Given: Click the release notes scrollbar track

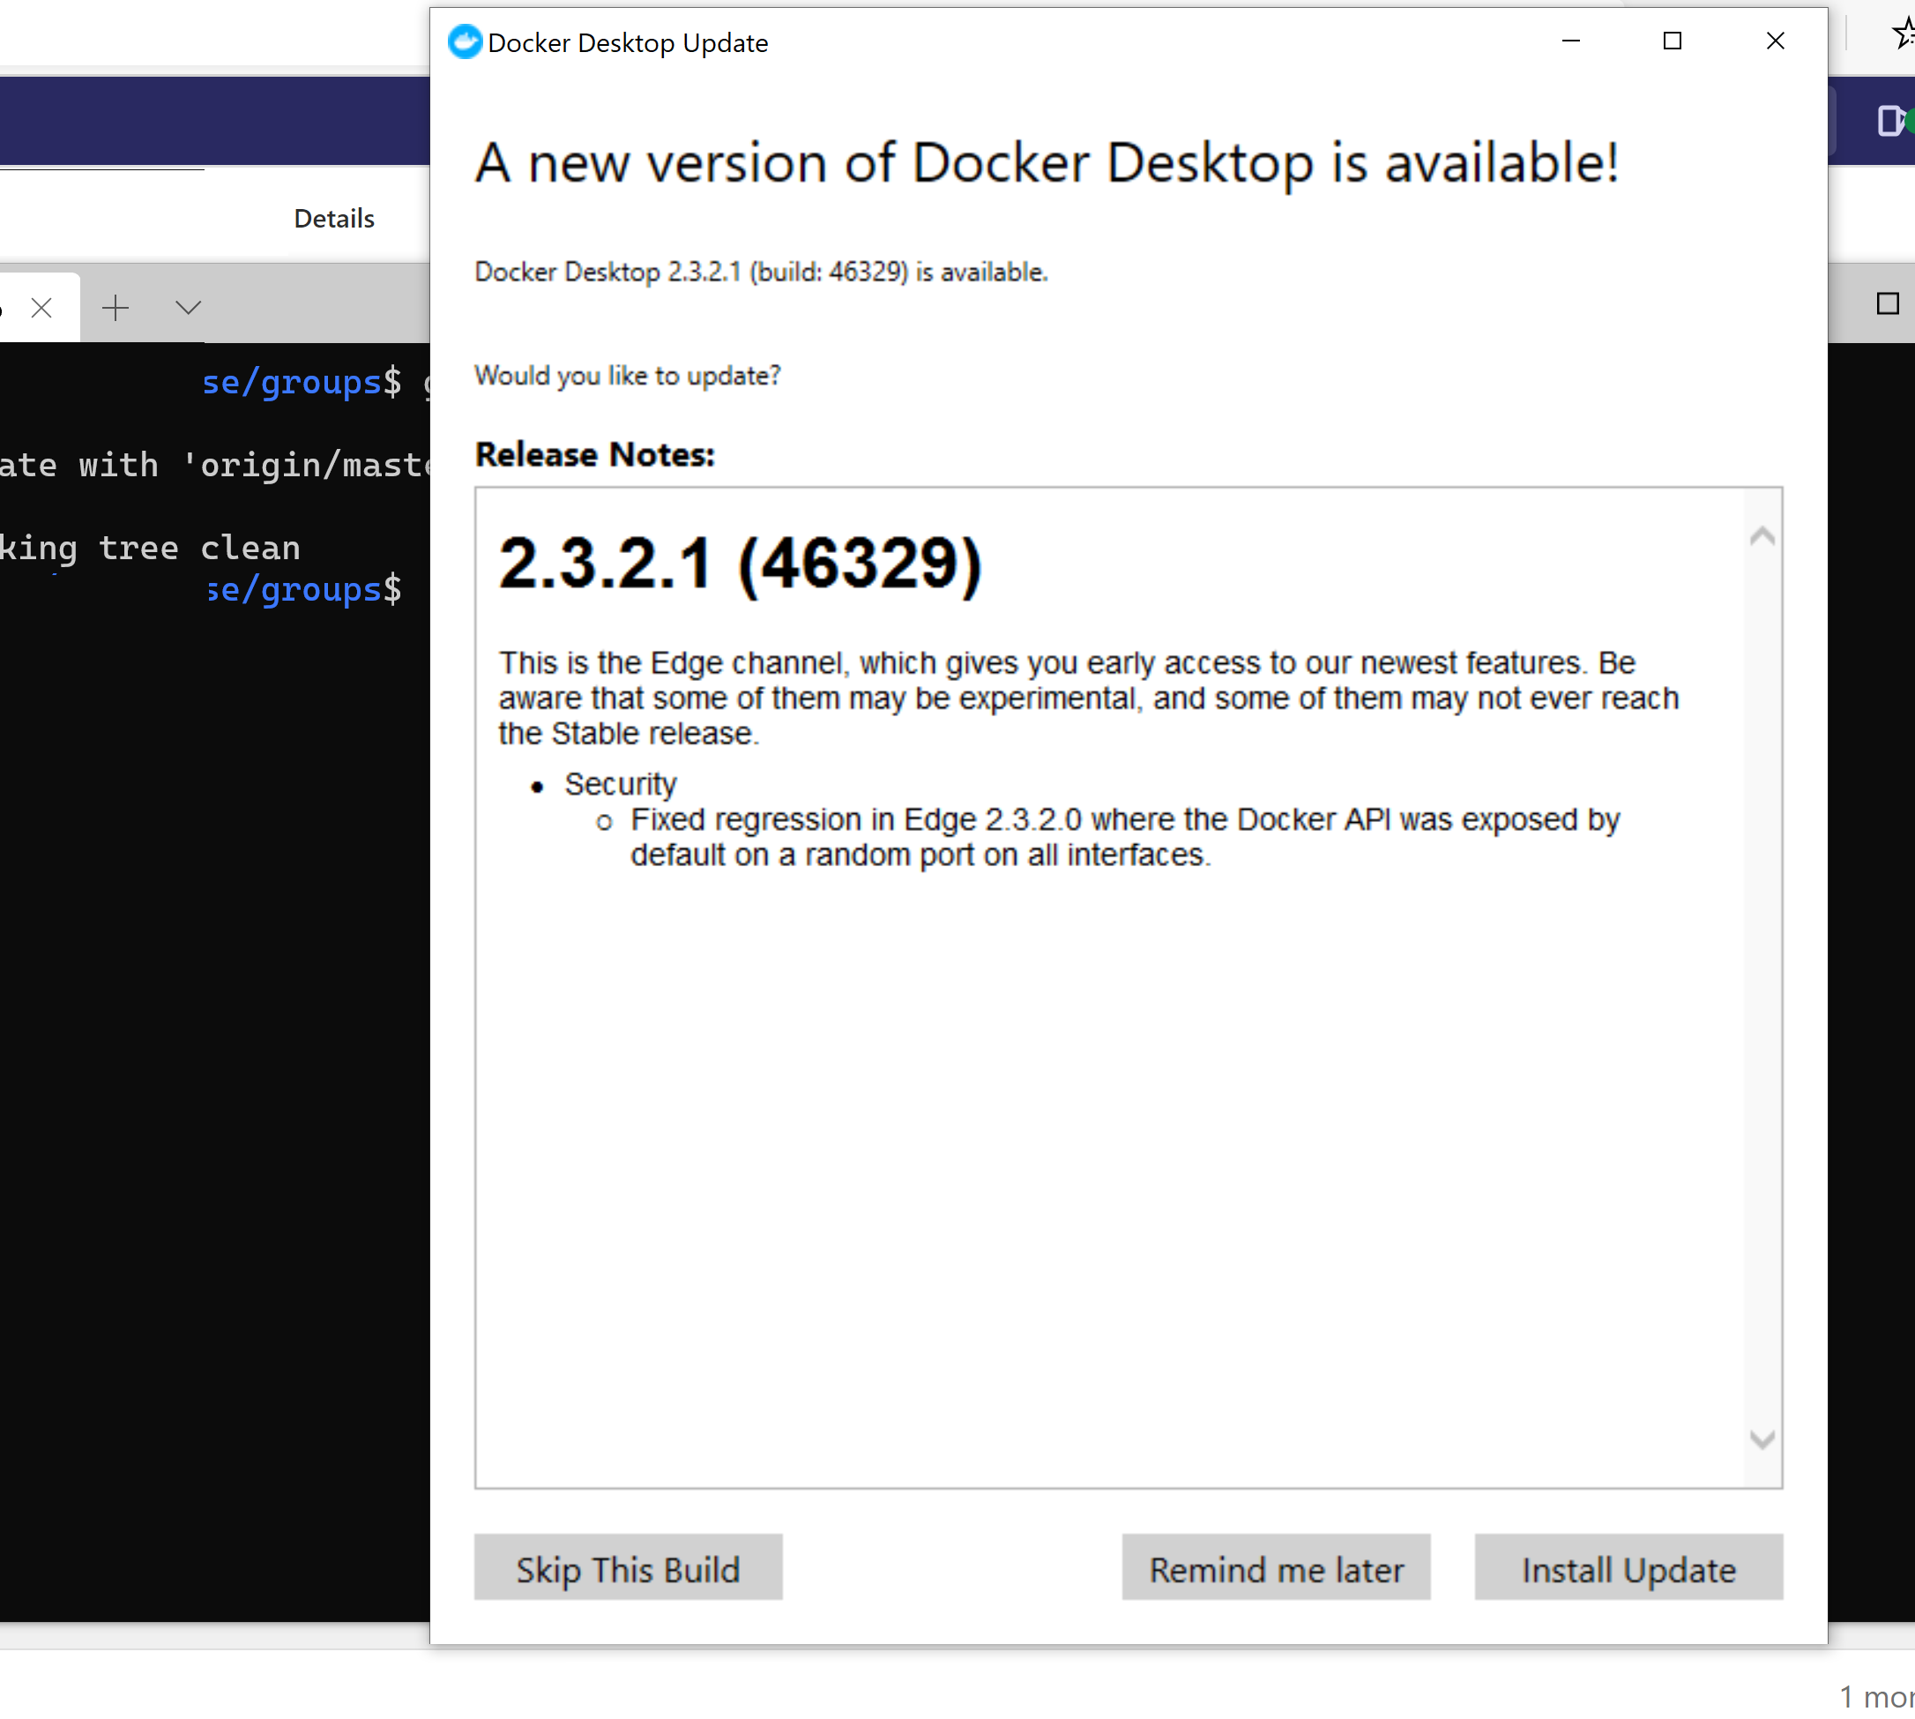Looking at the screenshot, I should (x=1761, y=991).
